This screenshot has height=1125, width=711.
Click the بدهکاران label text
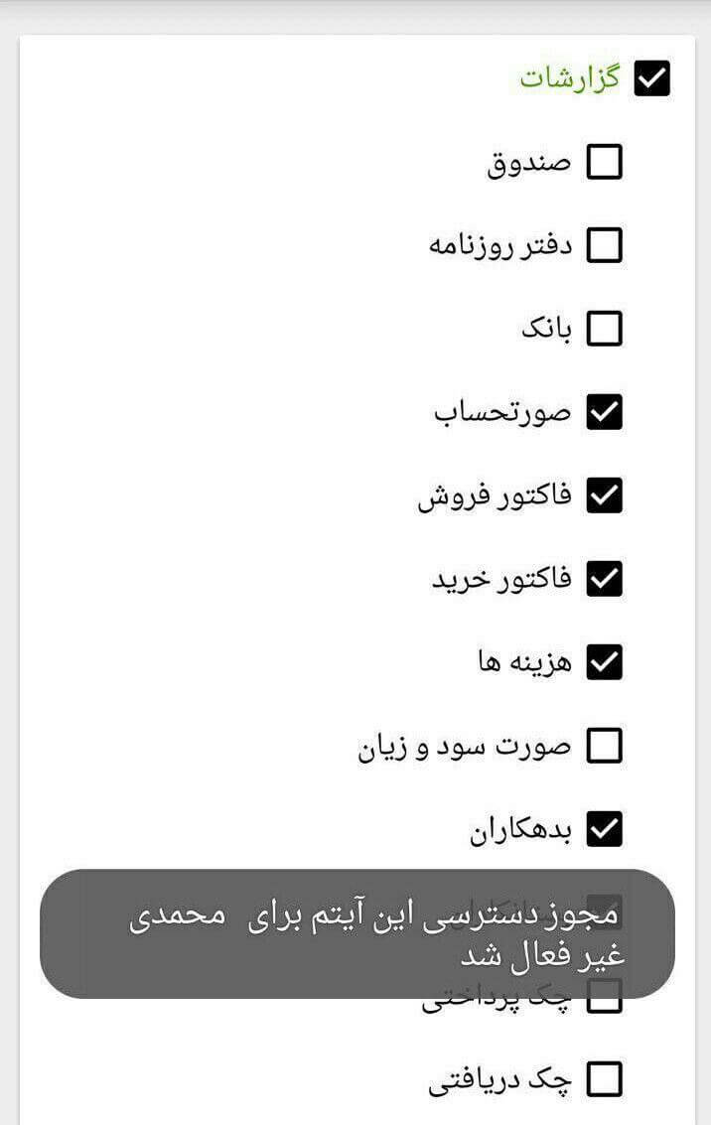(521, 830)
